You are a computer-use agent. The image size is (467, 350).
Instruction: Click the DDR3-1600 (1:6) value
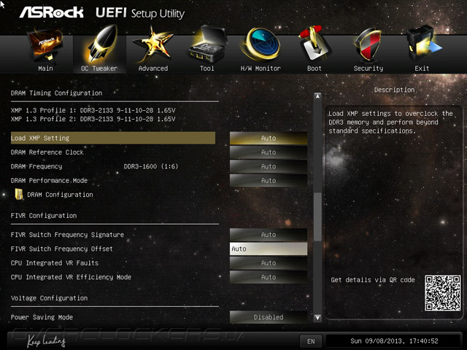pyautogui.click(x=151, y=166)
